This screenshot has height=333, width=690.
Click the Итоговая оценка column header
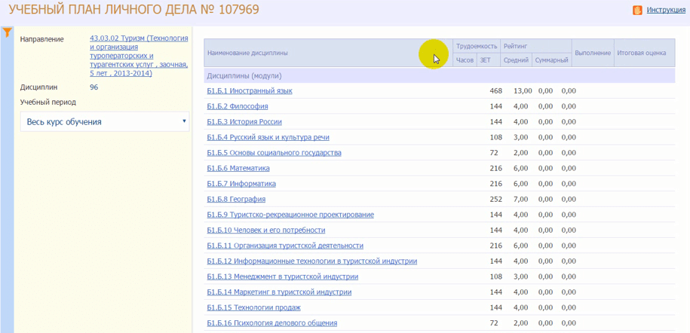pyautogui.click(x=641, y=53)
